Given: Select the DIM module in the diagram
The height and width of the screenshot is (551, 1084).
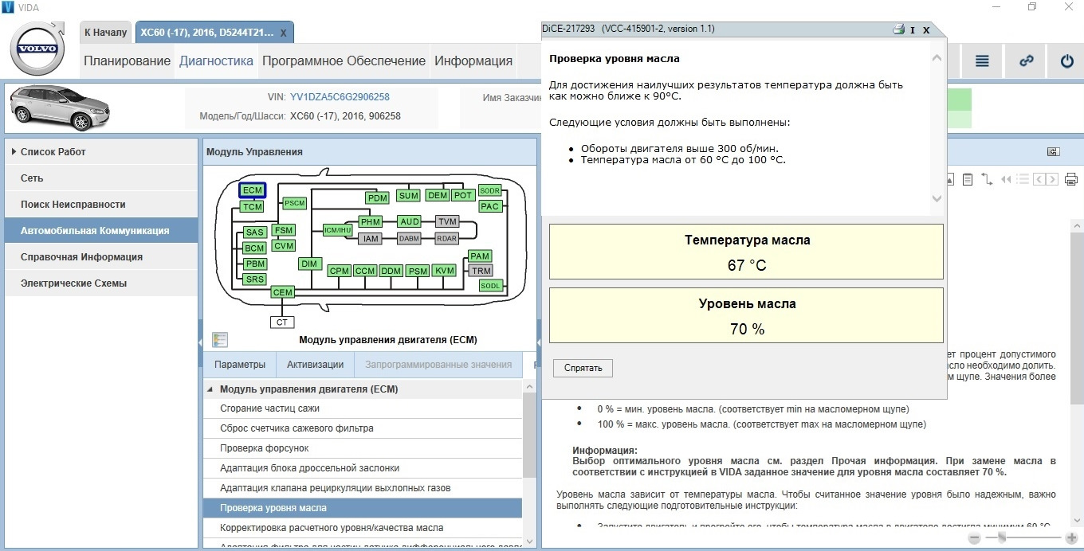Looking at the screenshot, I should [309, 264].
